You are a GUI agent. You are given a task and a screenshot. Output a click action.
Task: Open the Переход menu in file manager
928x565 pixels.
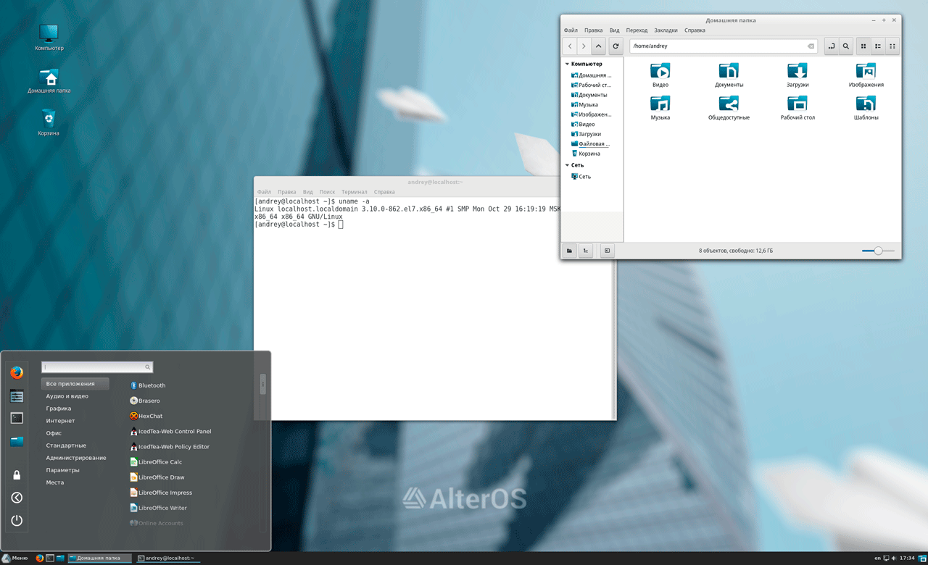coord(637,30)
